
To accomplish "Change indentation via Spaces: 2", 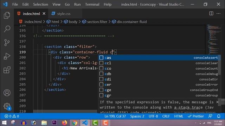I will pos(137,116).
